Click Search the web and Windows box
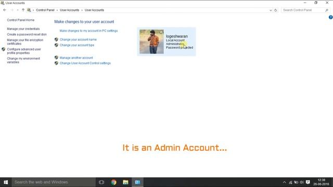Screen dimensions: 333x187 coord(54,182)
